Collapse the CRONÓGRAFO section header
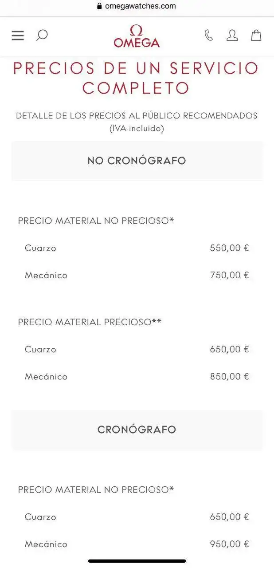The height and width of the screenshot is (568, 274). (x=137, y=430)
